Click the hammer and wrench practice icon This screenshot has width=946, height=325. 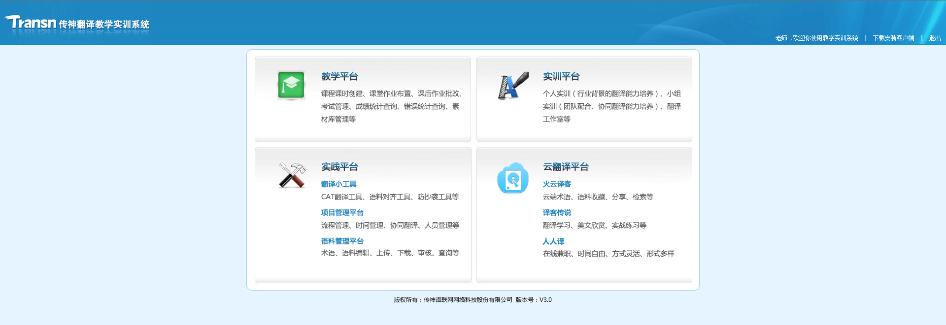292,176
